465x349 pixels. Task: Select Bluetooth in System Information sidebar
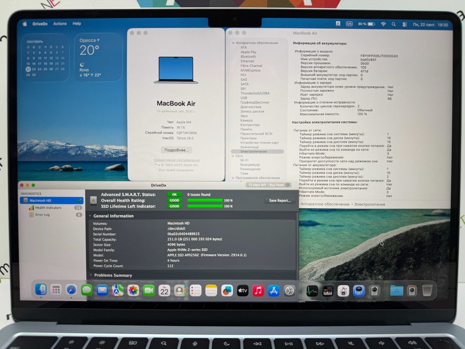(x=248, y=56)
